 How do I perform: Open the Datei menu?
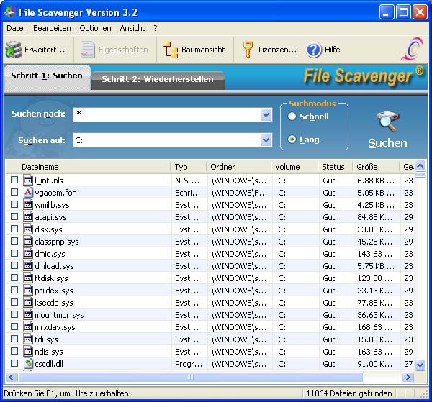point(16,28)
